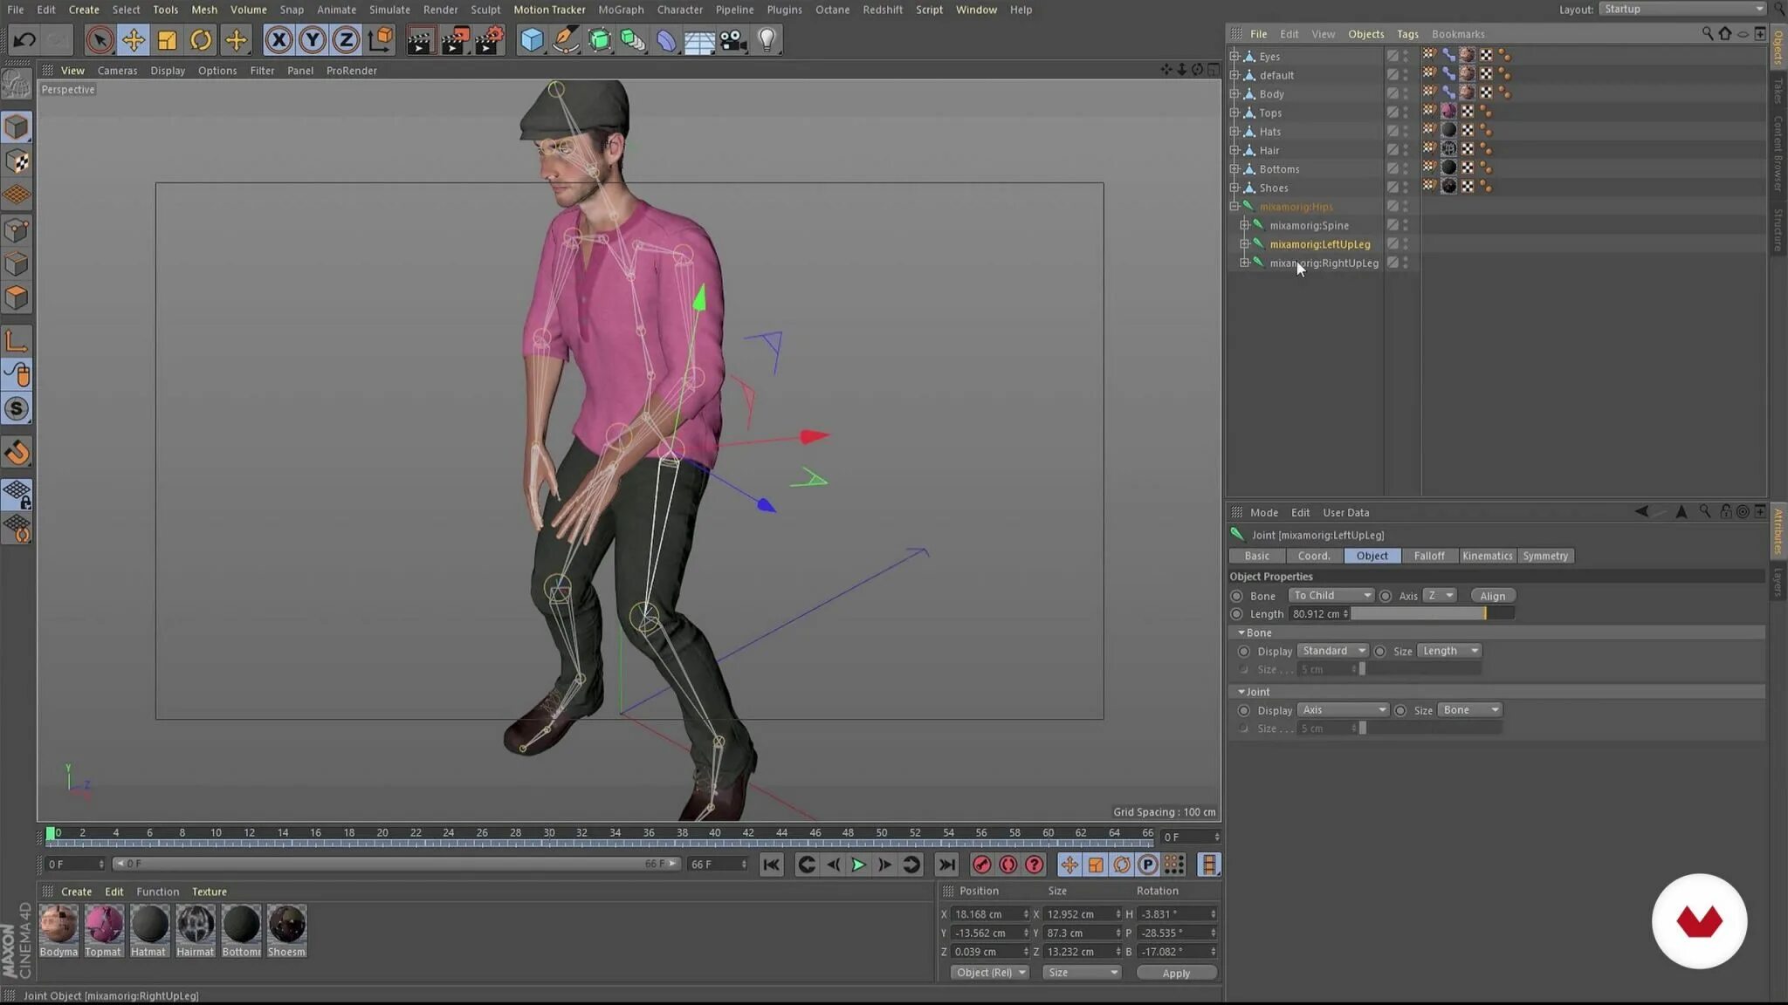
Task: Toggle the X axis lock button
Action: (x=279, y=39)
